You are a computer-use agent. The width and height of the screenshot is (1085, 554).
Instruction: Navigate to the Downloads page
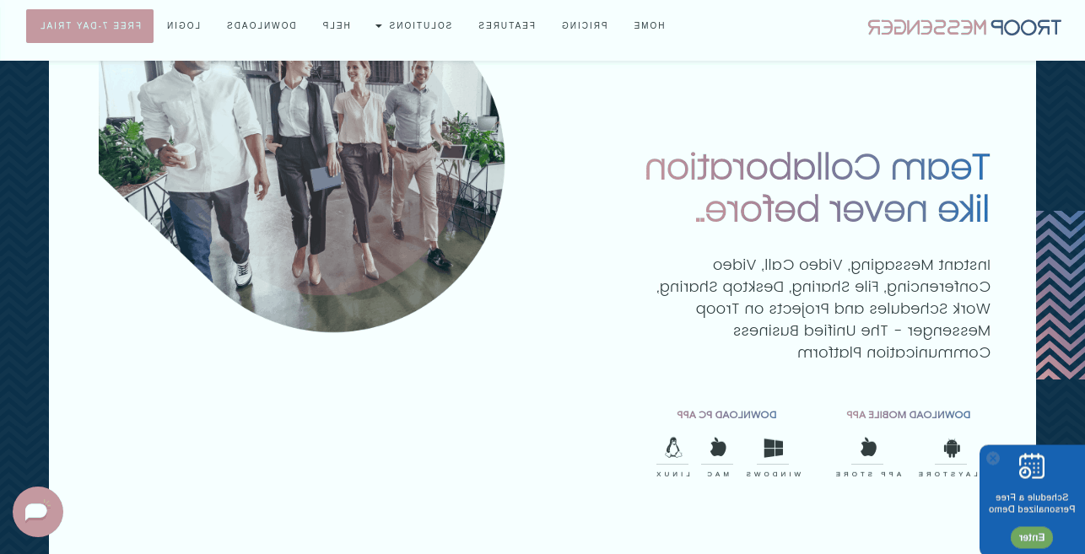[x=262, y=26]
